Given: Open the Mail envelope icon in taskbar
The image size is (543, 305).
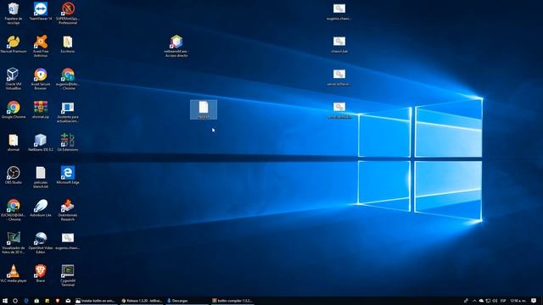Looking at the screenshot, I should (68, 301).
